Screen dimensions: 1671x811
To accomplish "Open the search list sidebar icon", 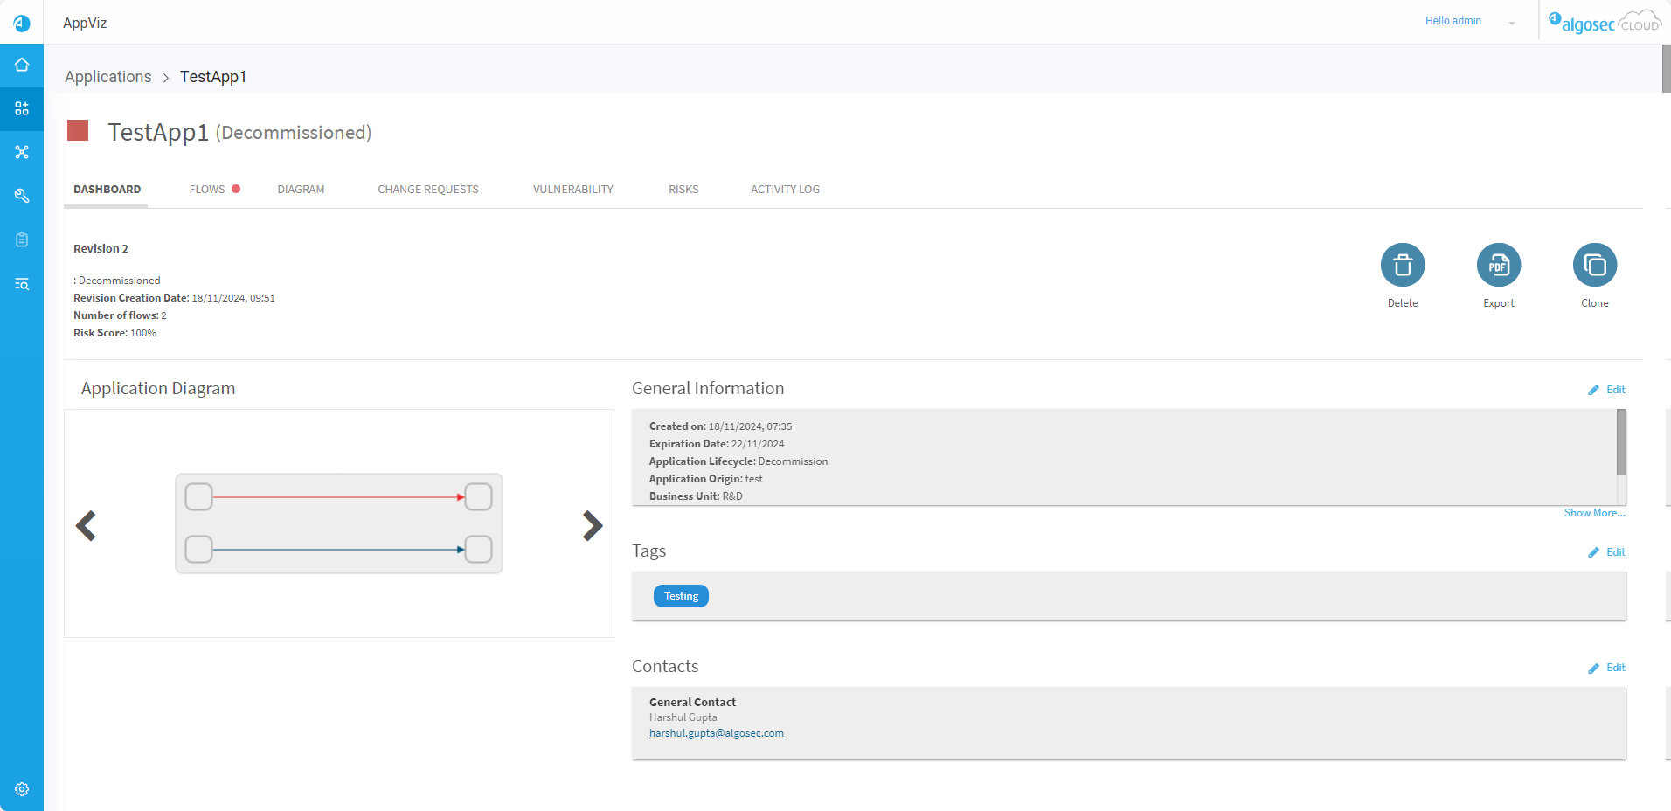I will click(x=22, y=284).
